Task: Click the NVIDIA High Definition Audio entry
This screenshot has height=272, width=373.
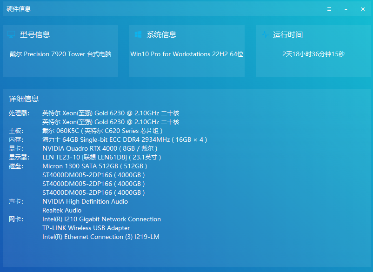Action: point(85,201)
